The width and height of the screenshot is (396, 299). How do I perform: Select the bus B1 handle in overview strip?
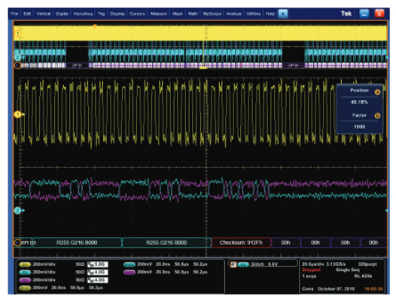pyautogui.click(x=17, y=66)
